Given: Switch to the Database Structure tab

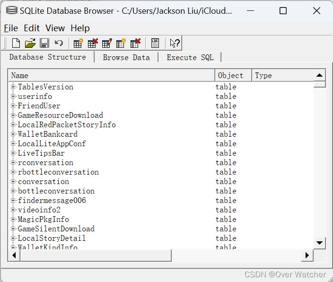Looking at the screenshot, I should pos(48,57).
